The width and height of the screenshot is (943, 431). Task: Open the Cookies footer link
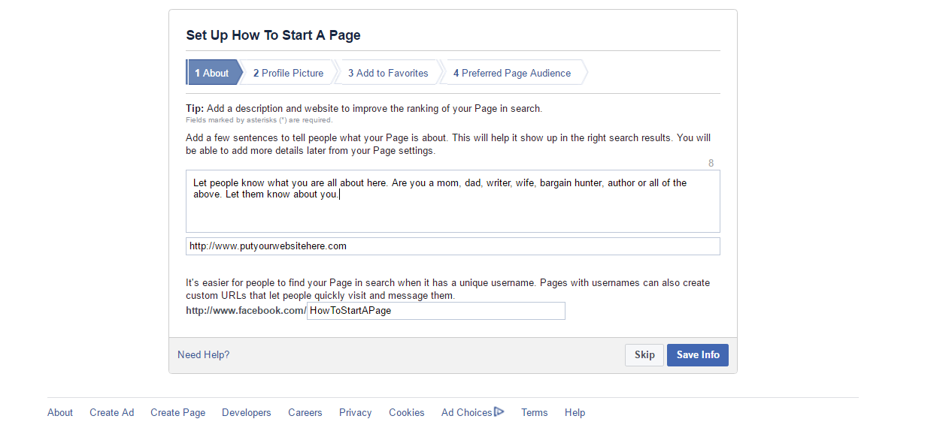pos(407,412)
